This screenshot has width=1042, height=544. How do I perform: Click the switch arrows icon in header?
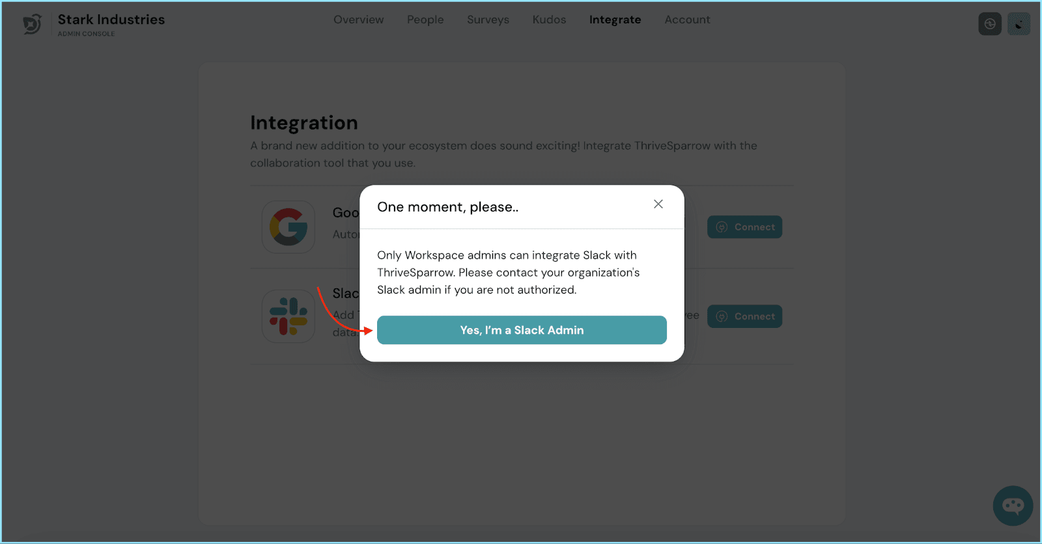point(989,24)
